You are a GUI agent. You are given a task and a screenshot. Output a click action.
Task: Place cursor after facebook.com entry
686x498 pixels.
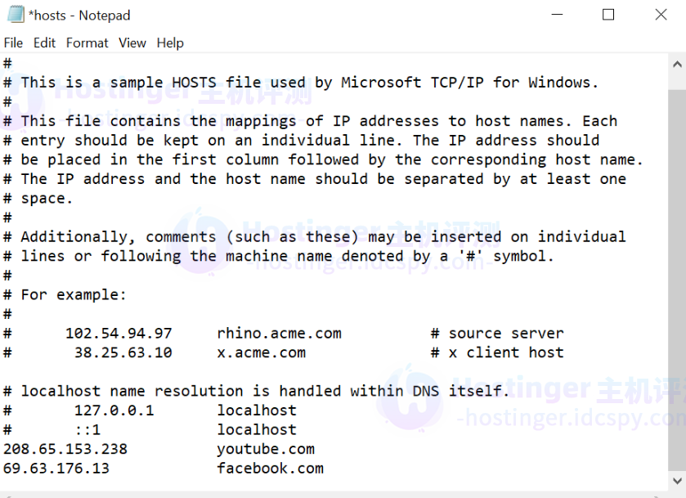point(325,469)
